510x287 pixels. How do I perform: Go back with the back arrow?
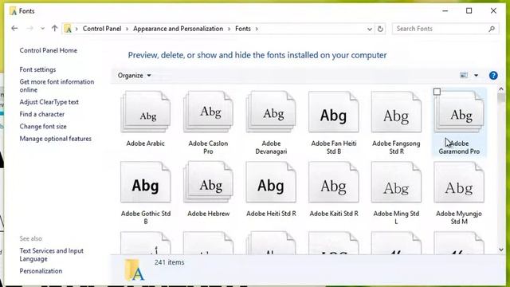point(14,29)
